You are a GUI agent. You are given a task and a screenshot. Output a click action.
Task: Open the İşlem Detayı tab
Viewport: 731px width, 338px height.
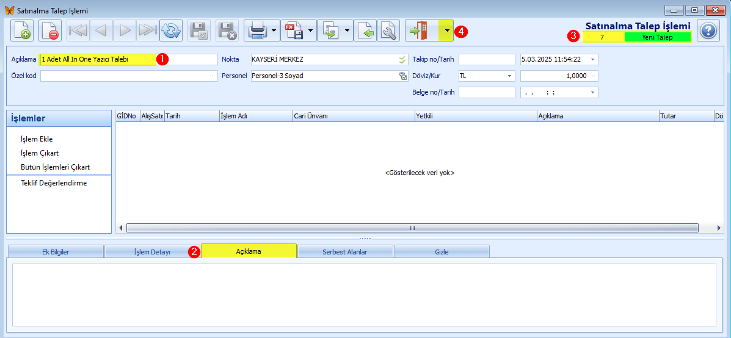152,252
